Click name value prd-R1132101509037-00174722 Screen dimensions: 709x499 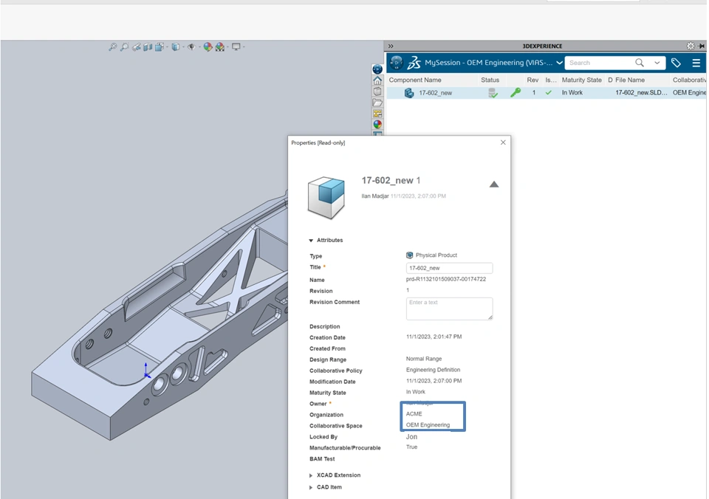446,279
